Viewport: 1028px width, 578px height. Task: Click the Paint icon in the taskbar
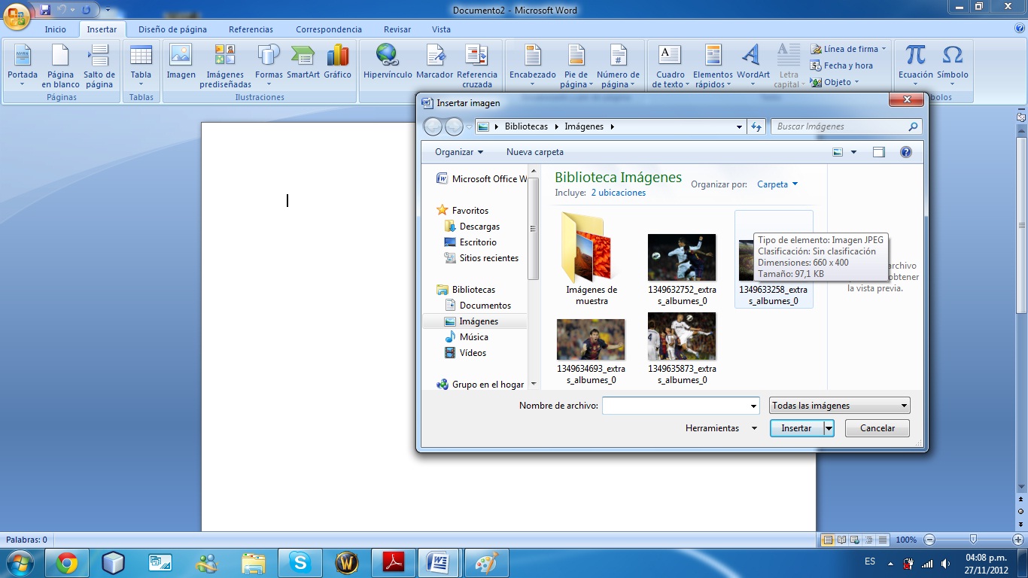pyautogui.click(x=486, y=563)
